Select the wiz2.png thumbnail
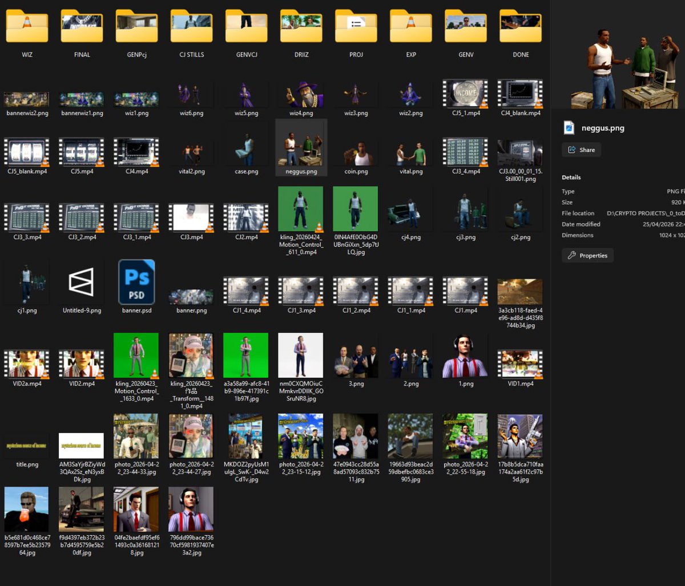Viewport: 685px width, 586px height. 410,95
